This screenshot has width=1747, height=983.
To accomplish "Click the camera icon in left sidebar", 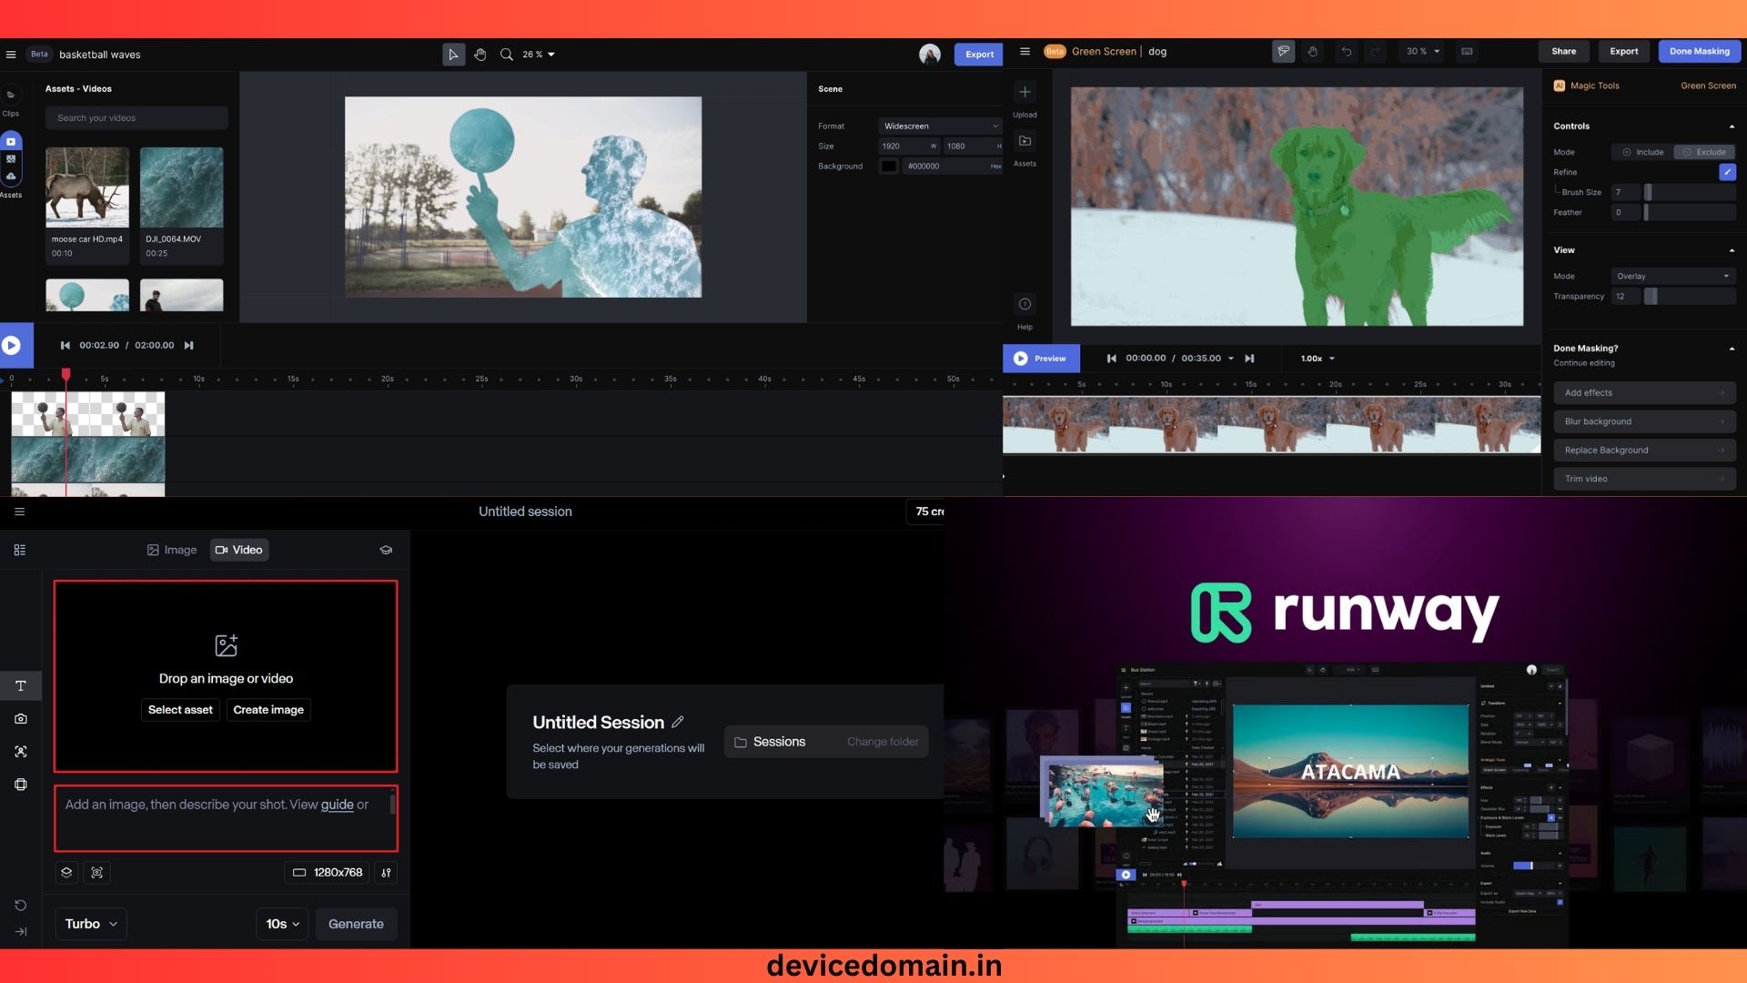I will pos(21,719).
